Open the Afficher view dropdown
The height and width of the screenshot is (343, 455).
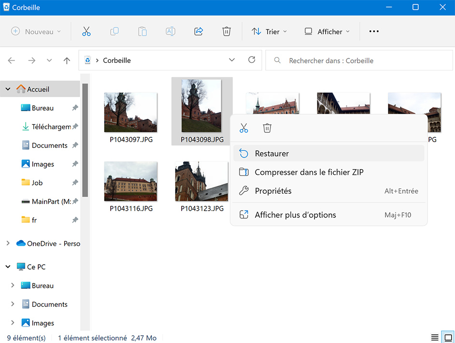(327, 31)
